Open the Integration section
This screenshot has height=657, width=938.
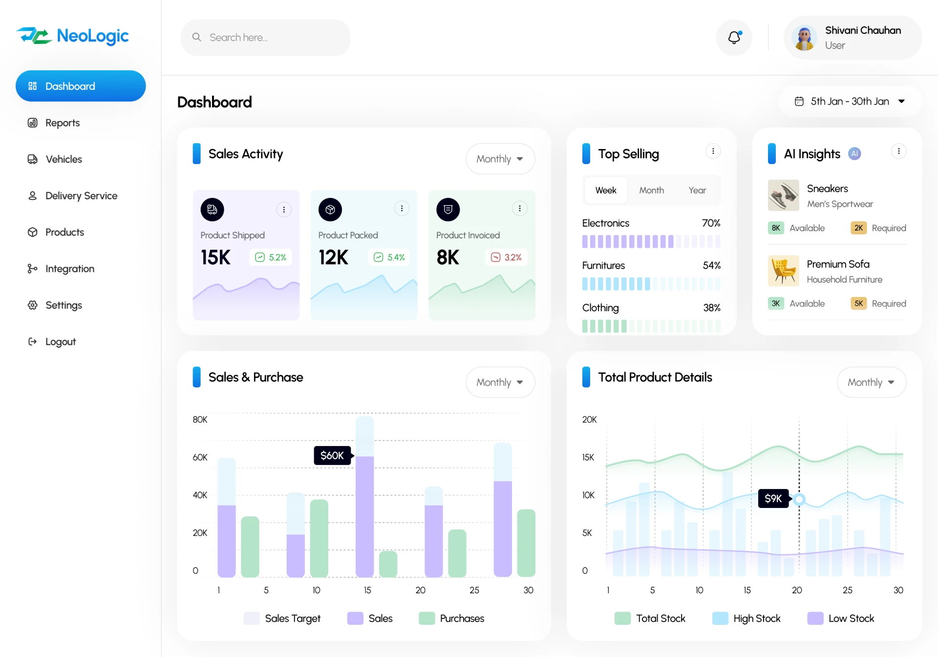tap(69, 268)
